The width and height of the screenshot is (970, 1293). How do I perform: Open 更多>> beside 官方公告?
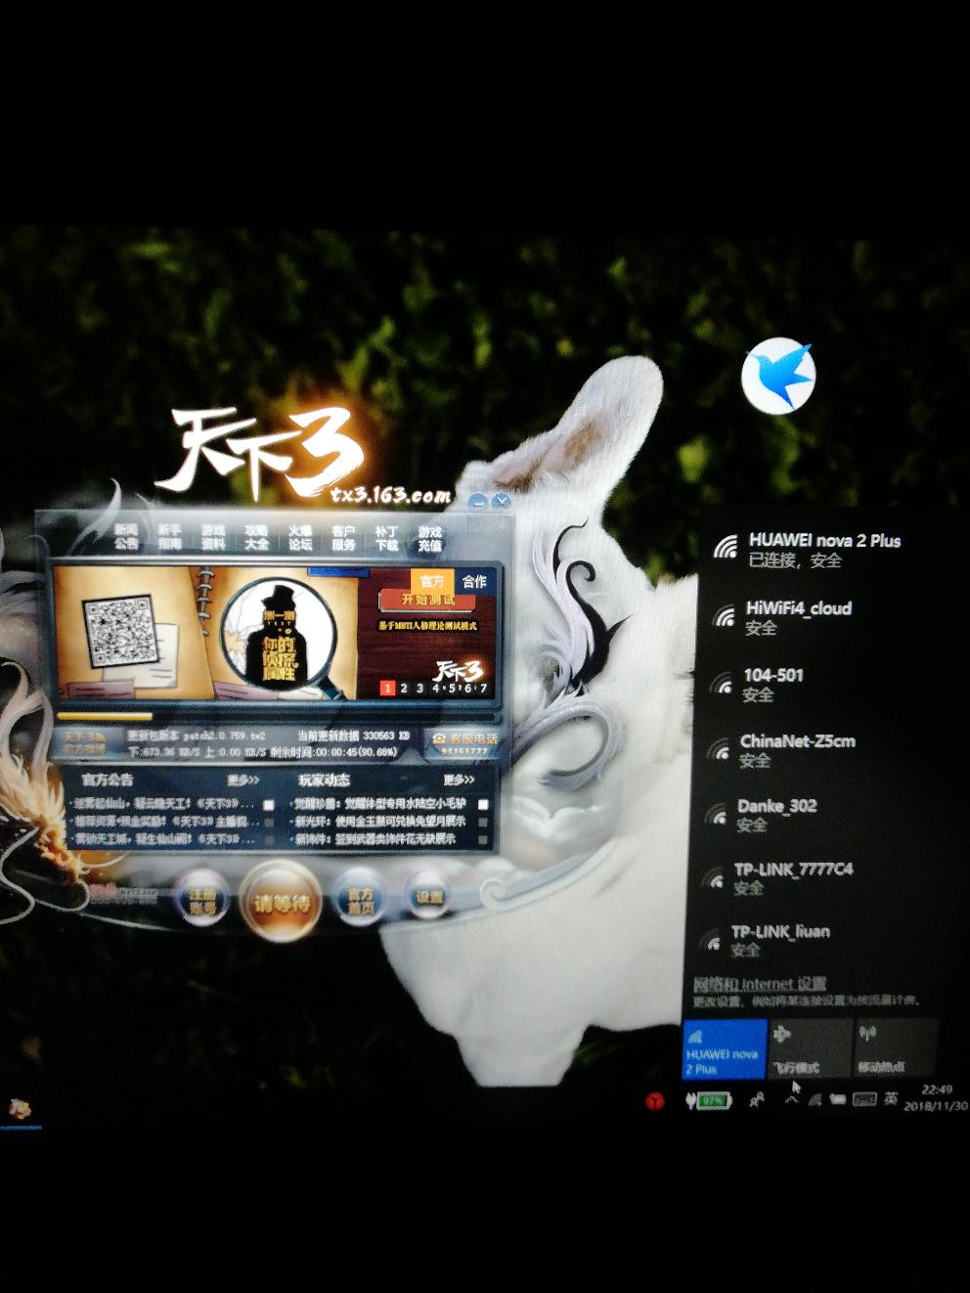point(243,780)
